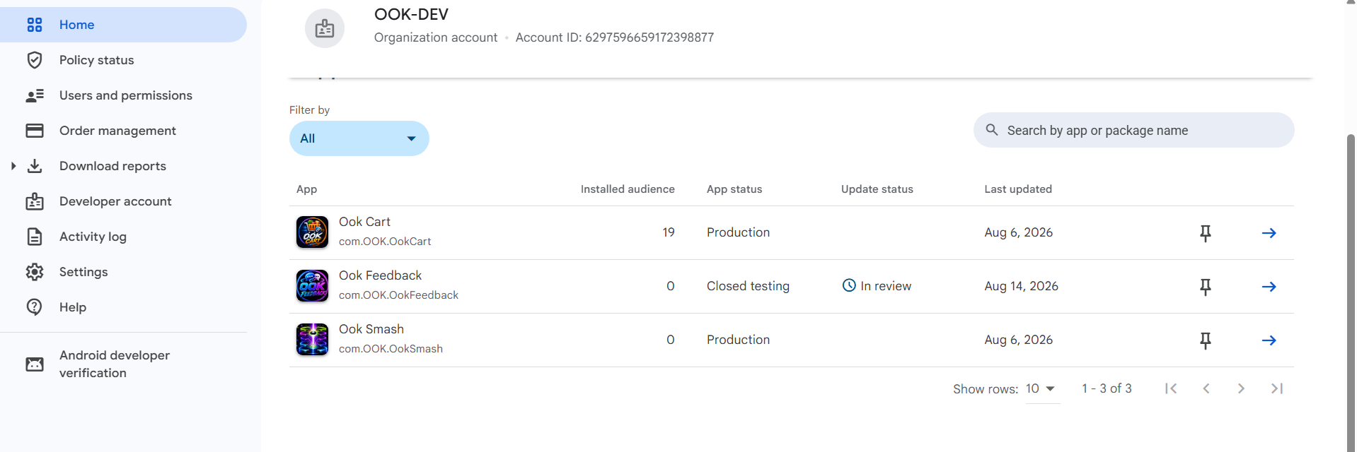The height and width of the screenshot is (452, 1357).
Task: Go to previous page of app list
Action: (x=1206, y=388)
